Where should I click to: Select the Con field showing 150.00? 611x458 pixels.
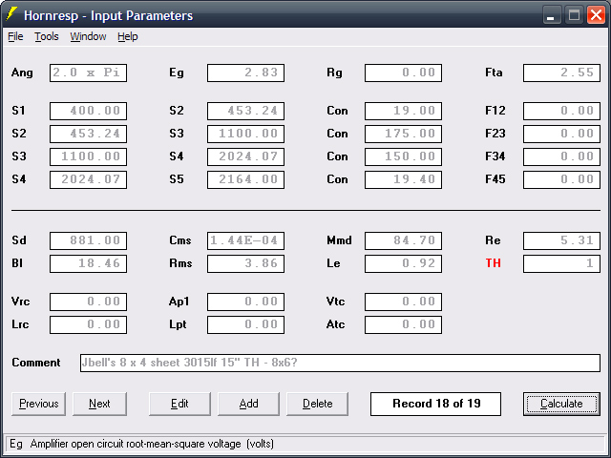pos(403,156)
